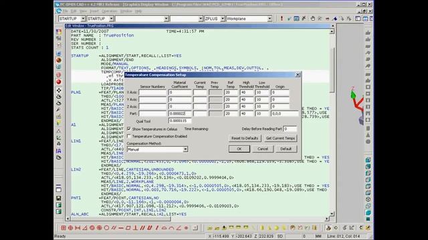The height and width of the screenshot is (240, 428).
Task: Open the first STARTUP dropdown in toolbar
Action: pos(83,19)
